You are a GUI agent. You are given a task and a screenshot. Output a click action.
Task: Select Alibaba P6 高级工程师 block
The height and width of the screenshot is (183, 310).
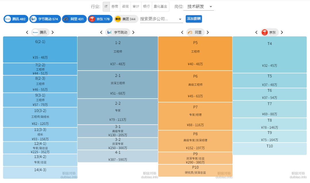pos(195,86)
